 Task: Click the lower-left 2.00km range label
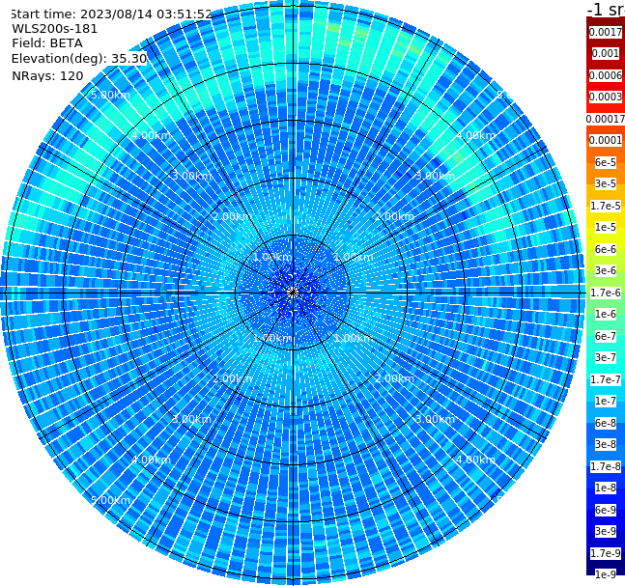(233, 378)
